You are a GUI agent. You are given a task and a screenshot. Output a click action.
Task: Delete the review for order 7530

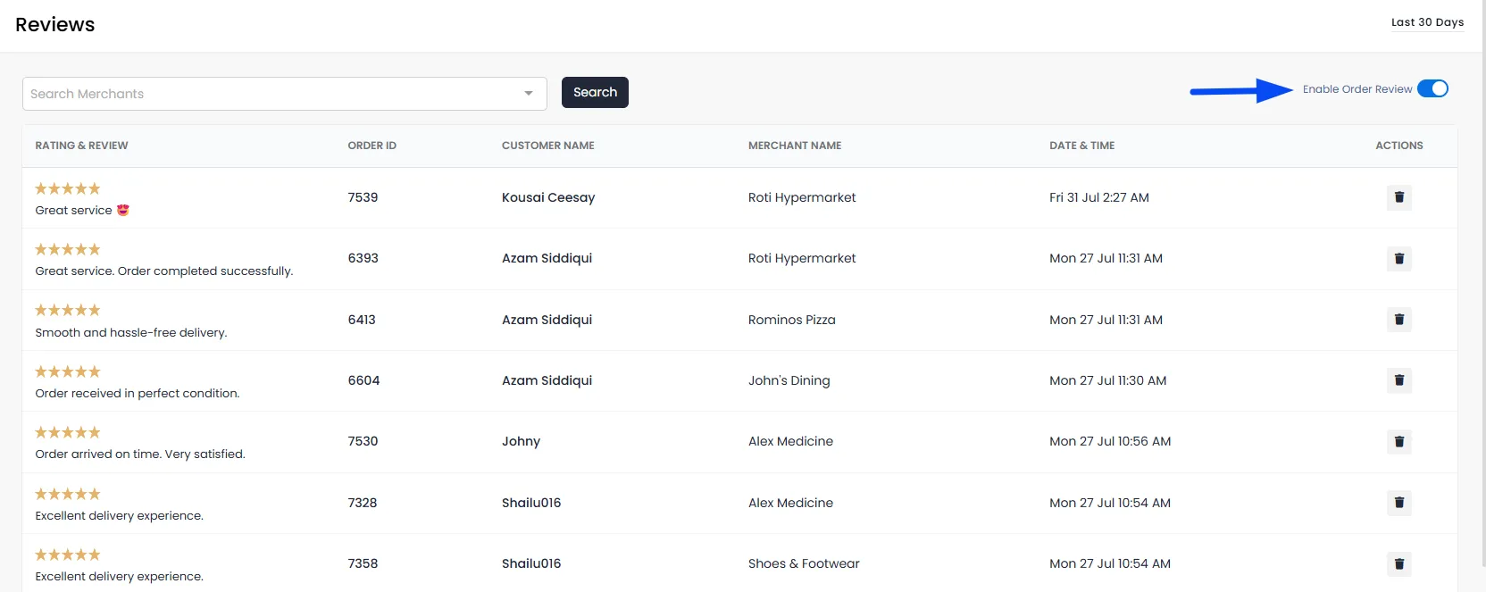tap(1399, 442)
